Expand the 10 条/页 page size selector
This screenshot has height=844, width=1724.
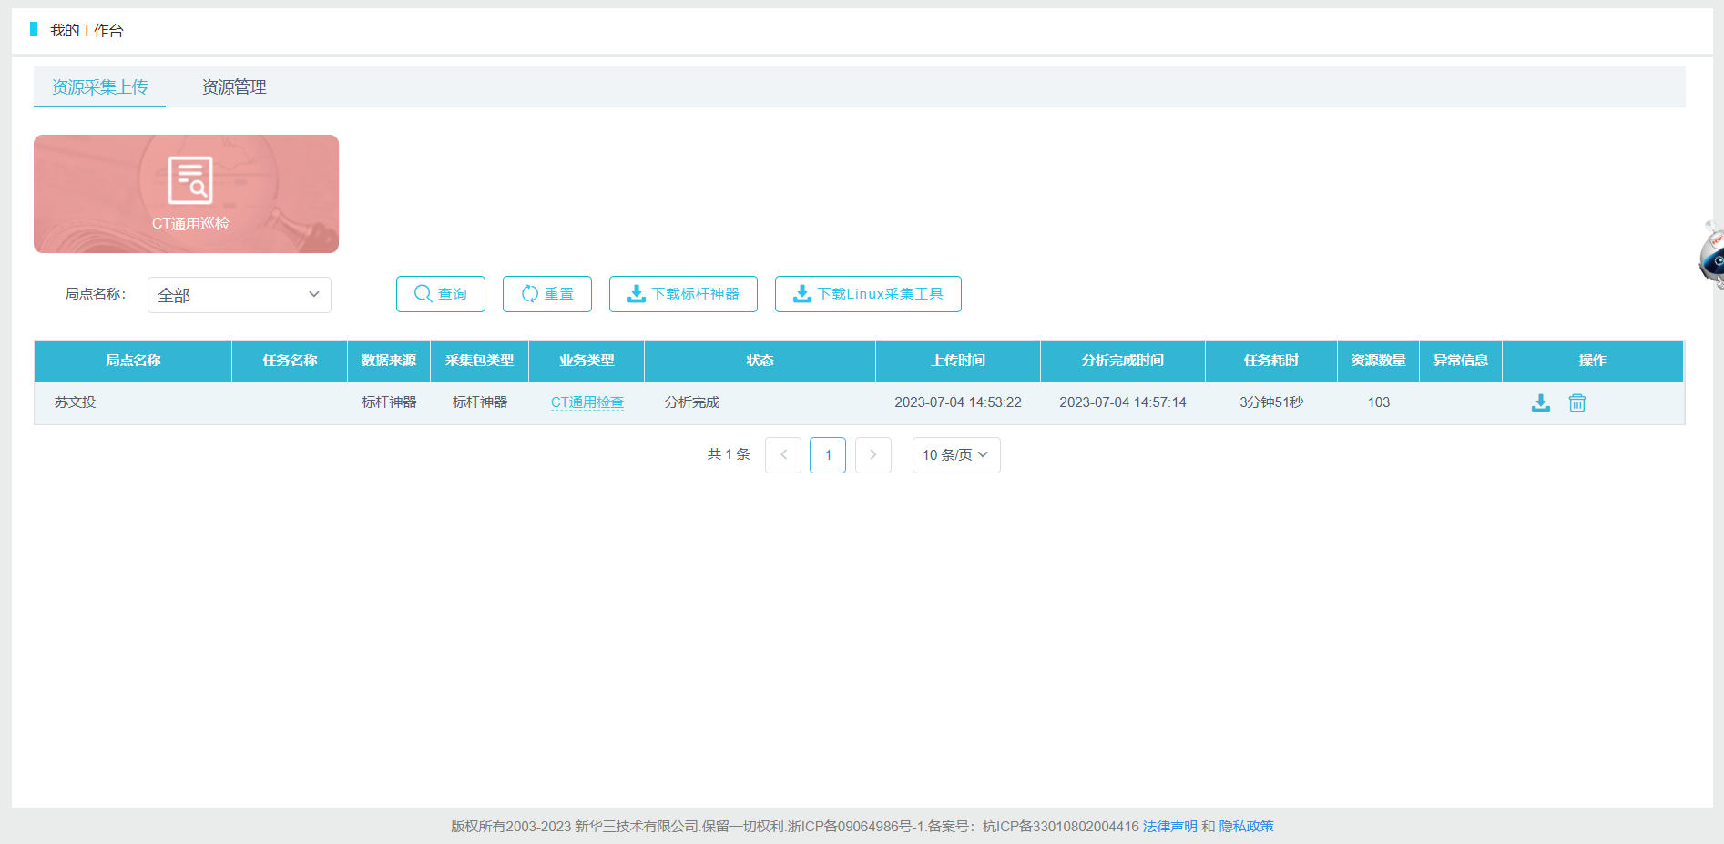click(956, 455)
